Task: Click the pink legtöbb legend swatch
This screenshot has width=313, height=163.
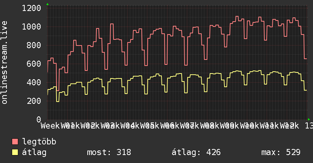Action: click(x=15, y=141)
